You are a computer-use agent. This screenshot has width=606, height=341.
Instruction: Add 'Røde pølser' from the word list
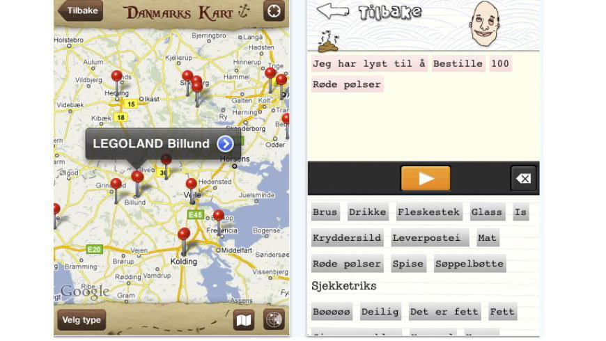pyautogui.click(x=347, y=264)
